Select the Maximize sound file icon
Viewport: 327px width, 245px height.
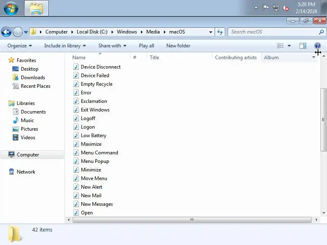[x=76, y=144]
